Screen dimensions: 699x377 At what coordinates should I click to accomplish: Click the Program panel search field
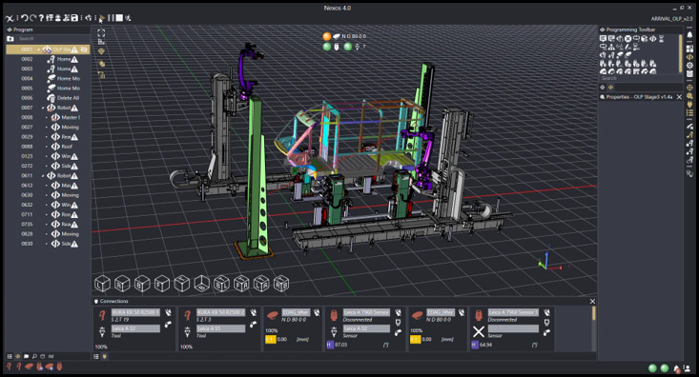click(x=52, y=39)
